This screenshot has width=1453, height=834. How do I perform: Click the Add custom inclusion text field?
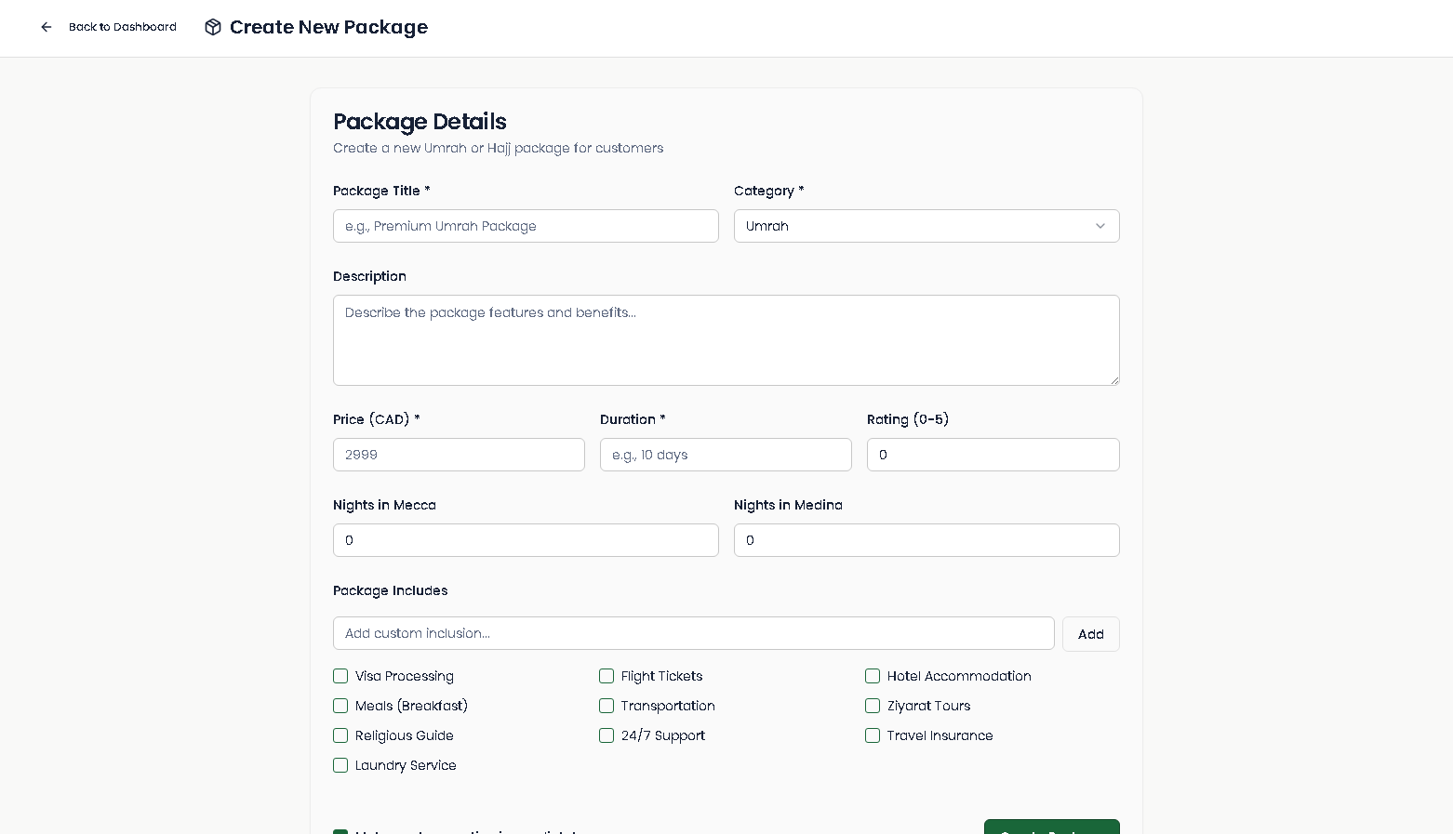(x=693, y=633)
